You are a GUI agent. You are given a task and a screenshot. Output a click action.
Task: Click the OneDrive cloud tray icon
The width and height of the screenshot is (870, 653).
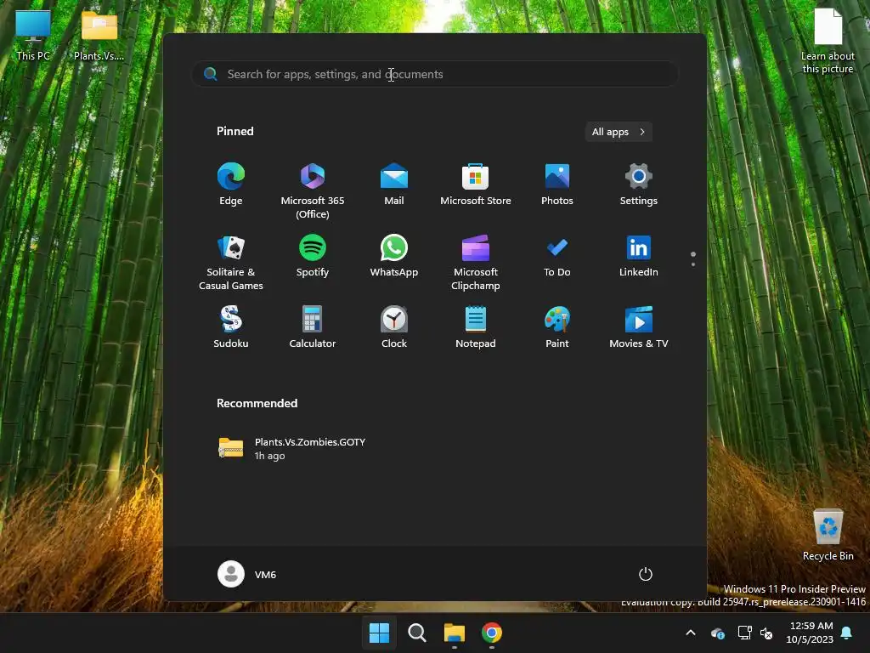tap(717, 633)
